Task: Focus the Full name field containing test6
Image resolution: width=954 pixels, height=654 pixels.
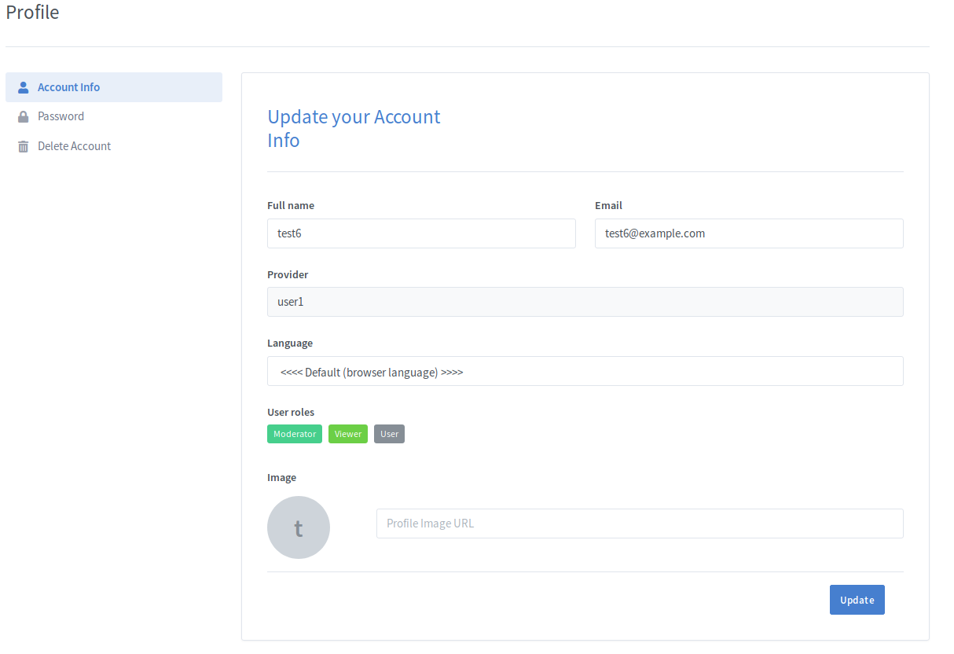Action: click(x=421, y=233)
